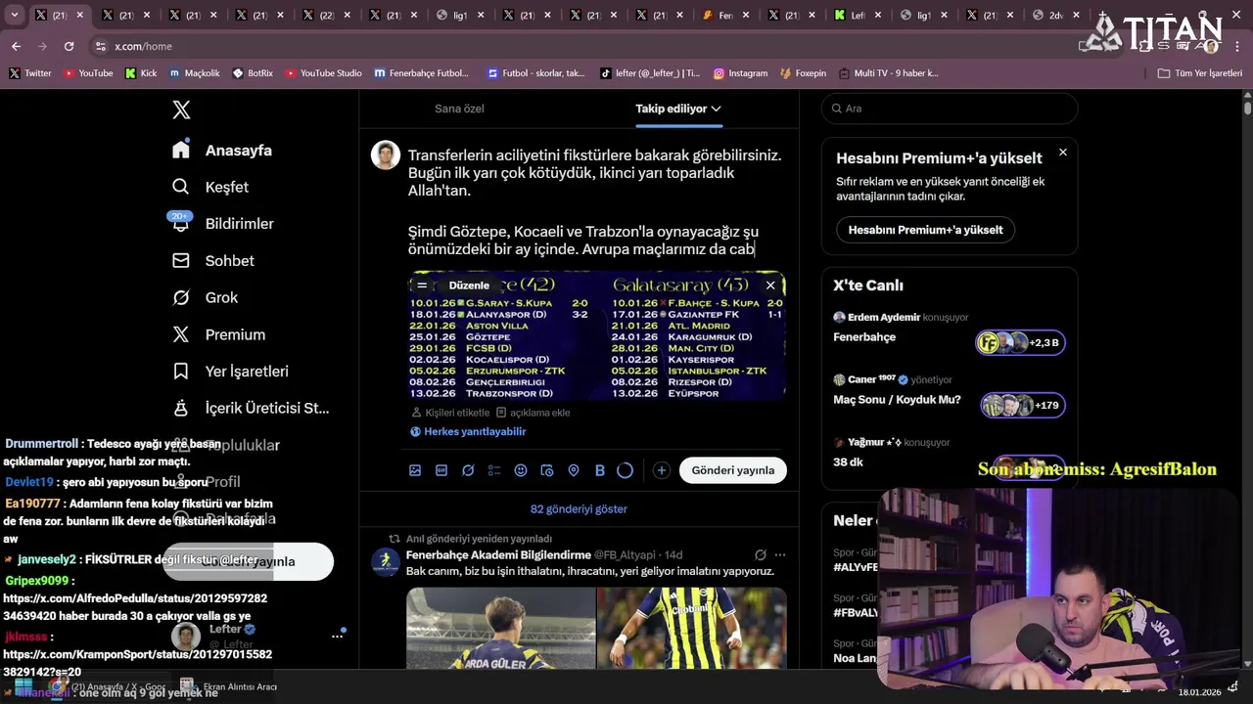1253x704 pixels.
Task: Click the location tag icon
Action: click(x=574, y=470)
